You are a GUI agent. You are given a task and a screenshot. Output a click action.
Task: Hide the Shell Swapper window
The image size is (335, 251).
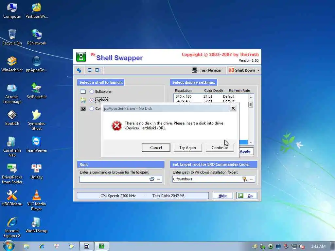pos(222,196)
